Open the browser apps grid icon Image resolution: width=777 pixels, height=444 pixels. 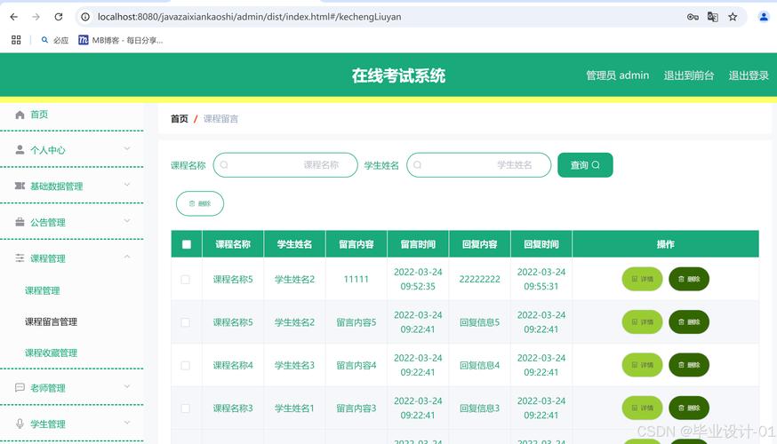[x=16, y=40]
